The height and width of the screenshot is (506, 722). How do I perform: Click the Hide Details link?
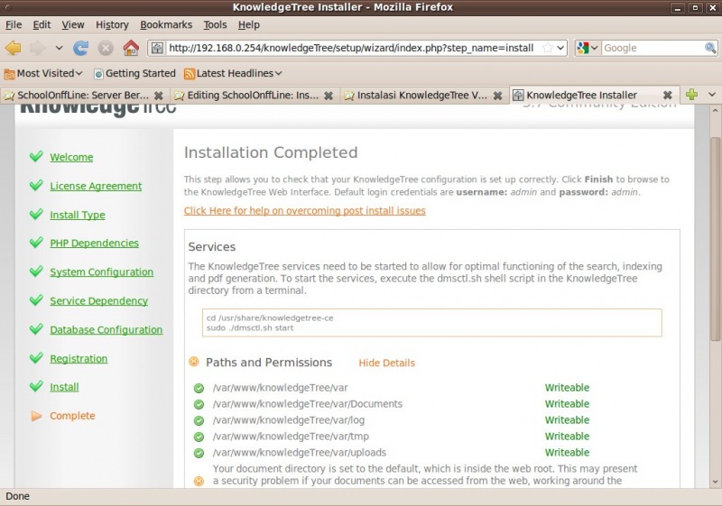click(x=386, y=363)
